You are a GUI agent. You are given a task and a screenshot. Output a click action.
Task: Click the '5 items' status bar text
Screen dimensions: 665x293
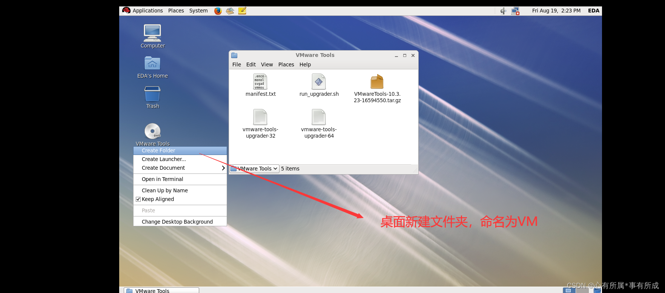point(290,169)
